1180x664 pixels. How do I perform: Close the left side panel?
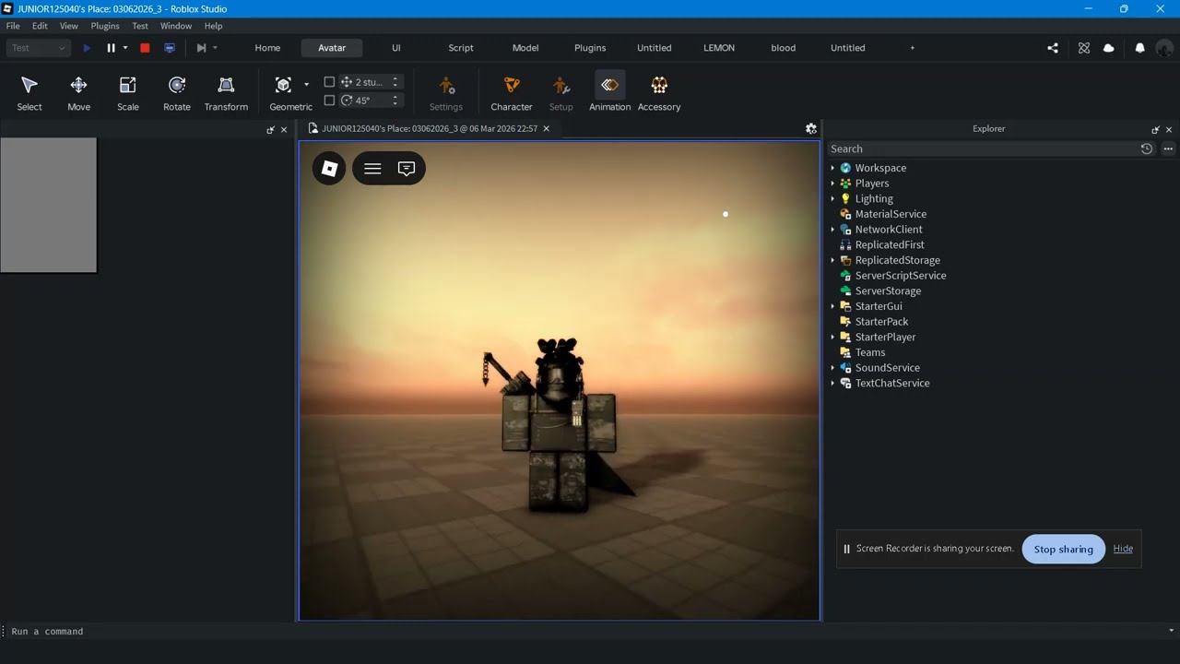coord(284,130)
